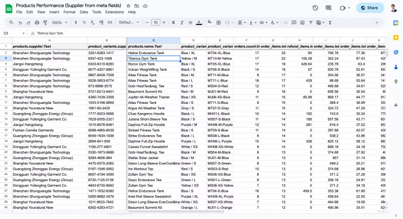
Task: Apply strikethrough formatting
Action: pyautogui.click(x=190, y=23)
